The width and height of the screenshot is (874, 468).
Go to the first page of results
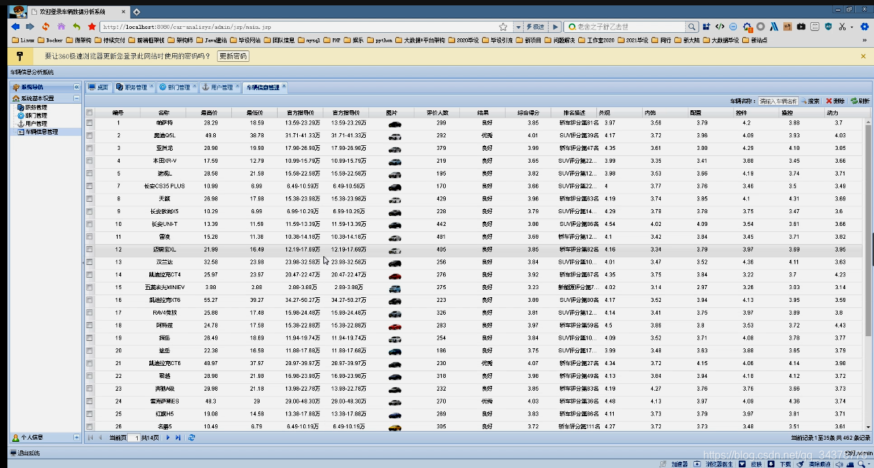point(90,438)
